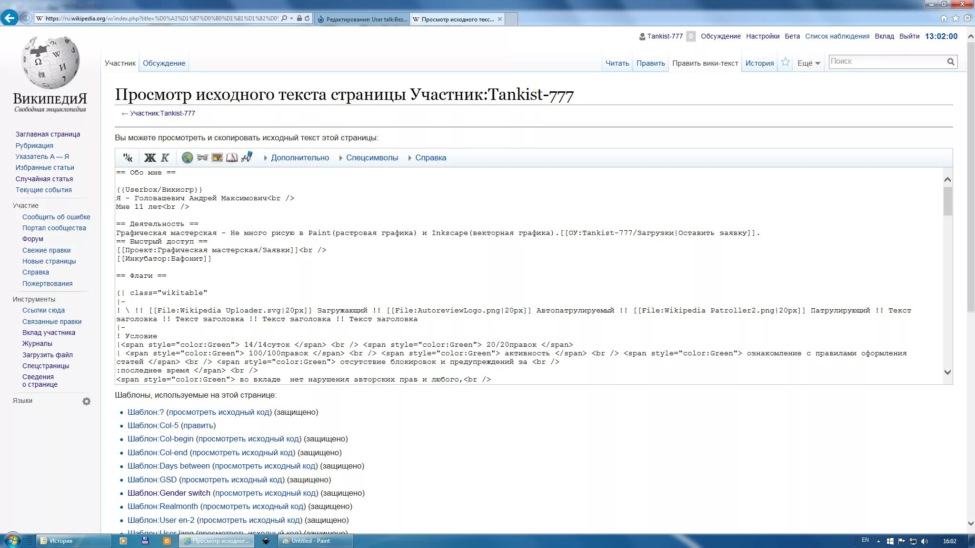Click inside the wikitext source text area
Screen dimensions: 975x548
coord(528,276)
